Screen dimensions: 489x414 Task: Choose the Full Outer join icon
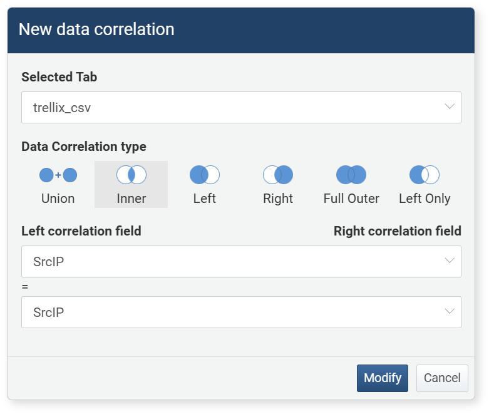click(x=351, y=175)
